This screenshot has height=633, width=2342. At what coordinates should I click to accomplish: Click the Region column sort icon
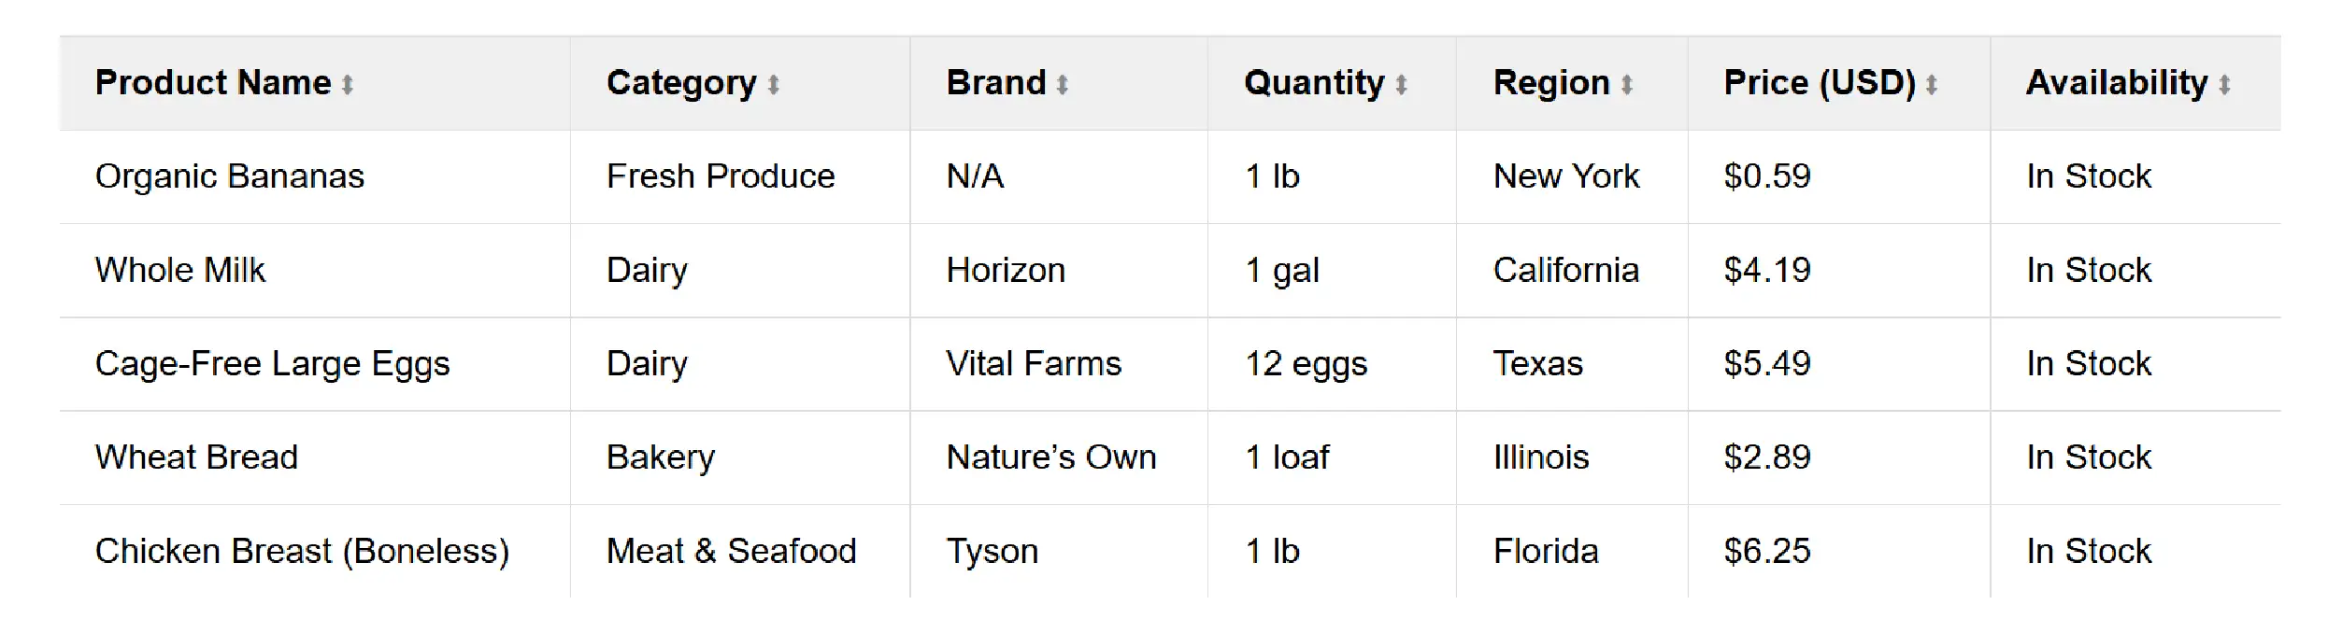(x=1627, y=85)
